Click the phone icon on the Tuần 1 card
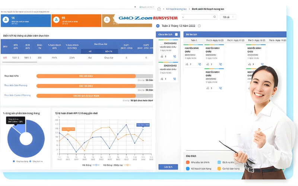Image resolution: width=298 pixels, height=186 pixels. tap(200, 64)
